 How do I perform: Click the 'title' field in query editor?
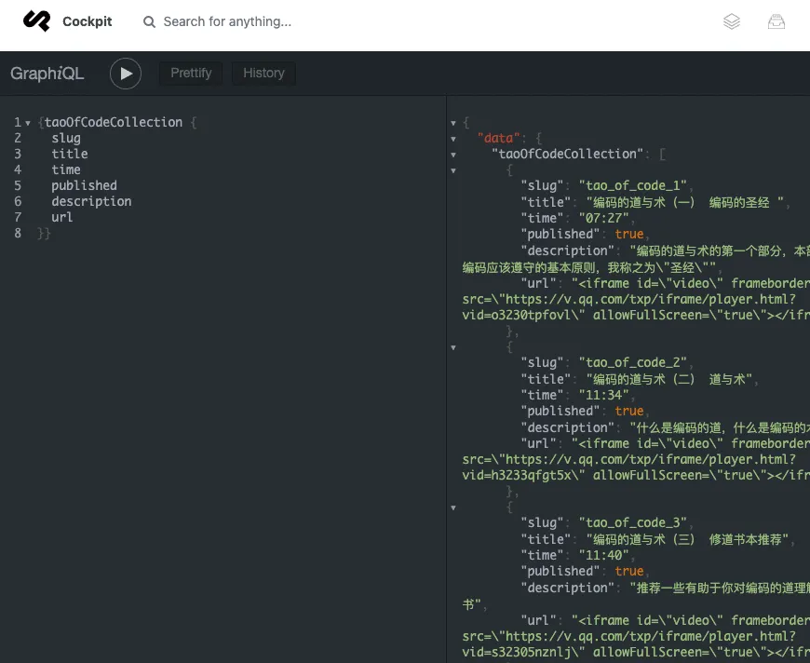click(70, 154)
